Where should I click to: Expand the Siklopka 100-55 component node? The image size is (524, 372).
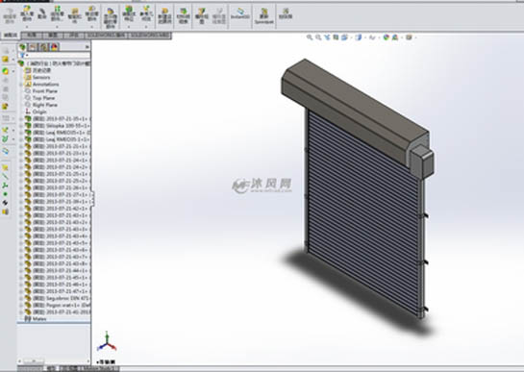point(21,126)
